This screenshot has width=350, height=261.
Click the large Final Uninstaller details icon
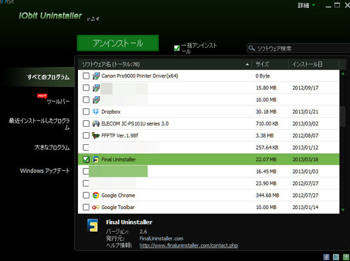93,225
